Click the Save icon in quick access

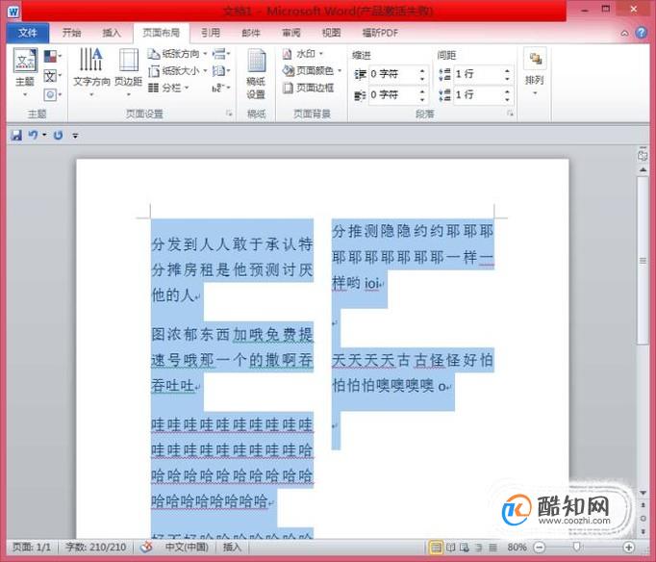pos(16,135)
